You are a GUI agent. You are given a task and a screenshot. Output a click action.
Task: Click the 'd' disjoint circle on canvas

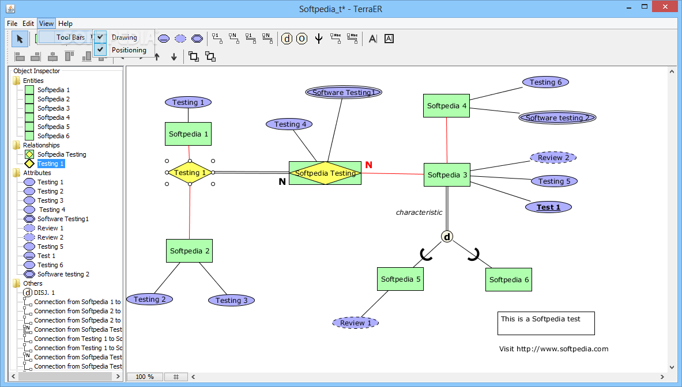click(447, 237)
